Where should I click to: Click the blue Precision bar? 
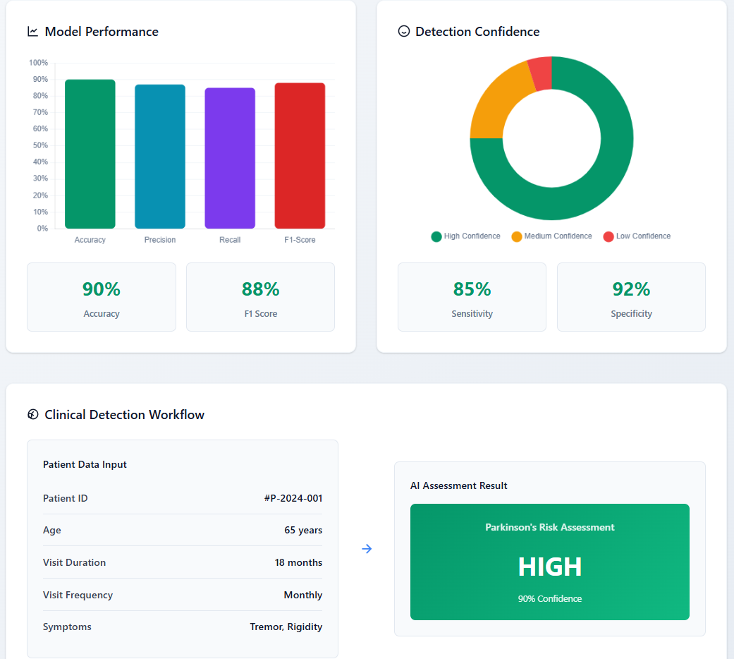[x=160, y=157]
